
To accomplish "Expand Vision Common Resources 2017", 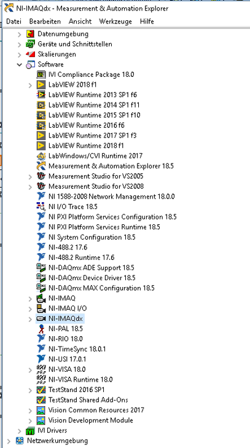I will [30, 411].
